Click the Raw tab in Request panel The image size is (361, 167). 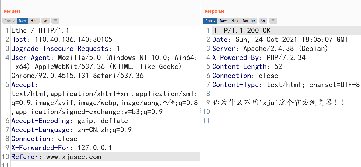point(22,21)
